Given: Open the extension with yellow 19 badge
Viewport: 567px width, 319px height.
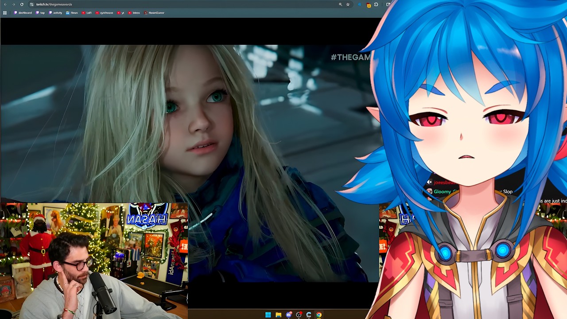Looking at the screenshot, I should coord(368,5).
